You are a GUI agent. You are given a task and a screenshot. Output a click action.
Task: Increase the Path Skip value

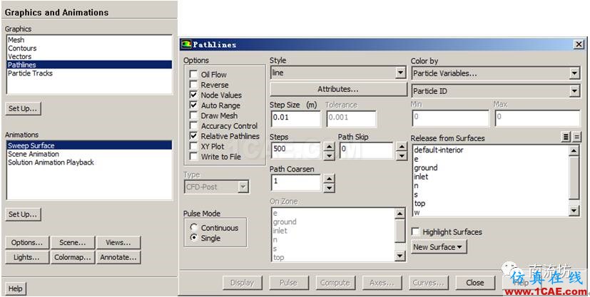pyautogui.click(x=402, y=147)
